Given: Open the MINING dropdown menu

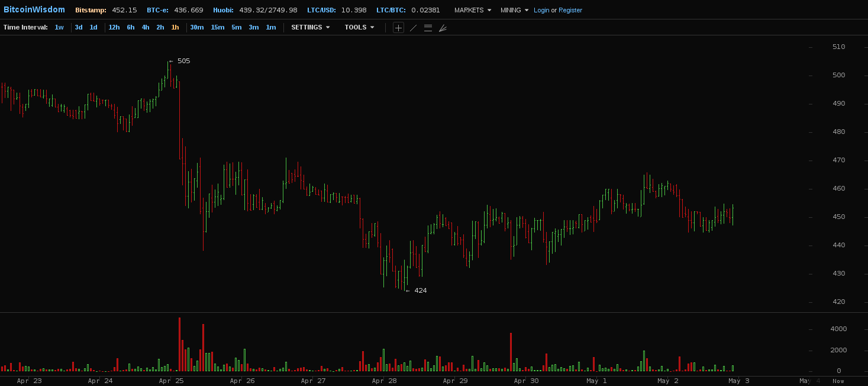Looking at the screenshot, I should 514,10.
